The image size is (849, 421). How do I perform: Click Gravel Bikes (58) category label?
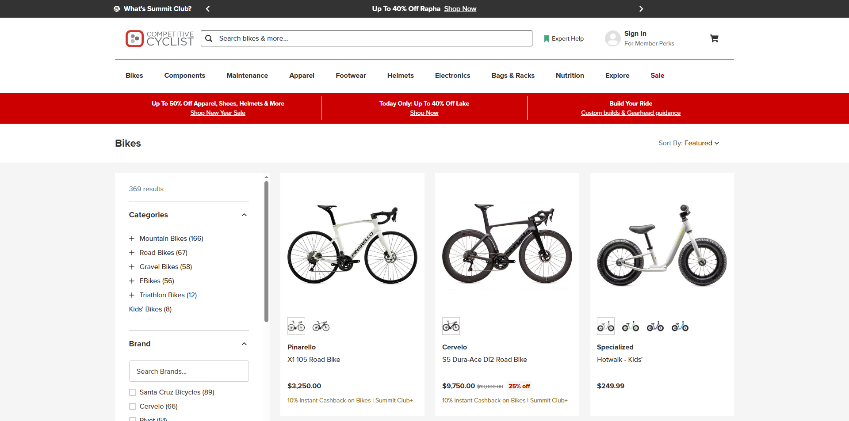(166, 267)
